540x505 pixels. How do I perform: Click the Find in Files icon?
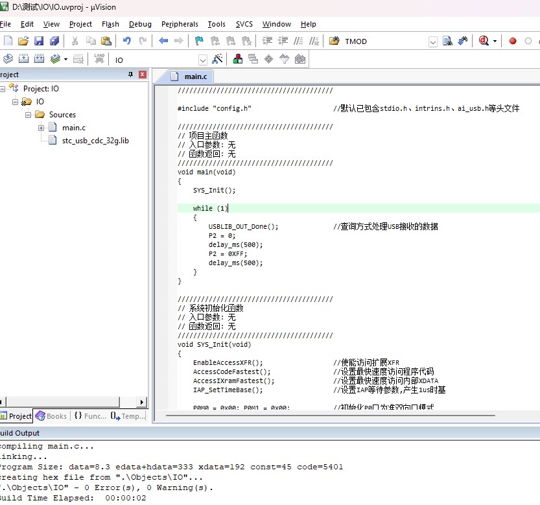447,41
